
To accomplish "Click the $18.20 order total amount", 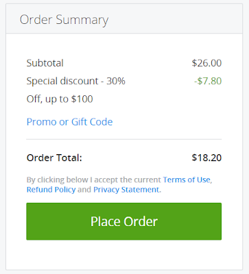I will click(206, 158).
